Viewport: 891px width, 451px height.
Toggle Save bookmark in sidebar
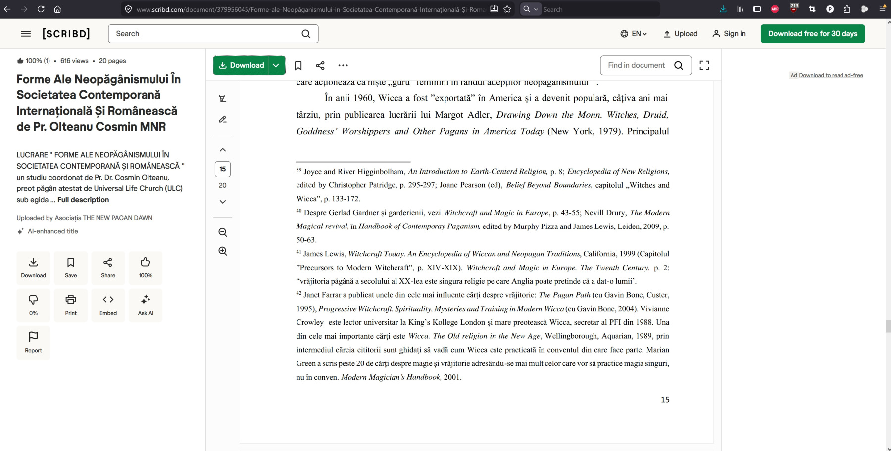pos(71,268)
